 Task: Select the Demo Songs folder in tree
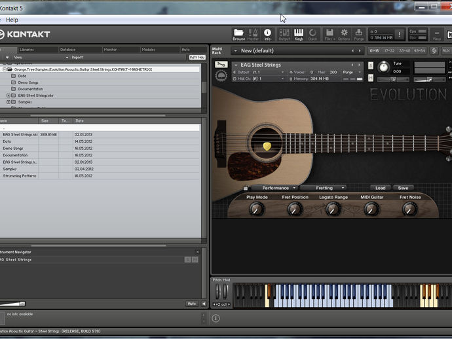pyautogui.click(x=28, y=82)
